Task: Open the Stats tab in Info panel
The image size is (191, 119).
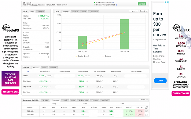Action: [x=32, y=12]
